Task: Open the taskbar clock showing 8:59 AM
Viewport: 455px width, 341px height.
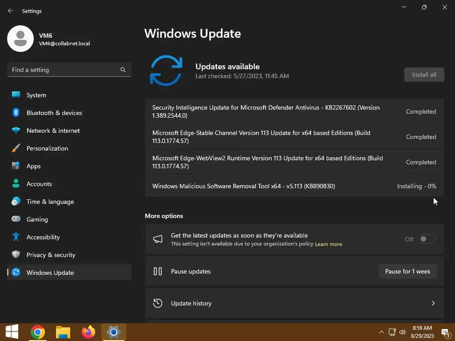Action: pos(422,332)
